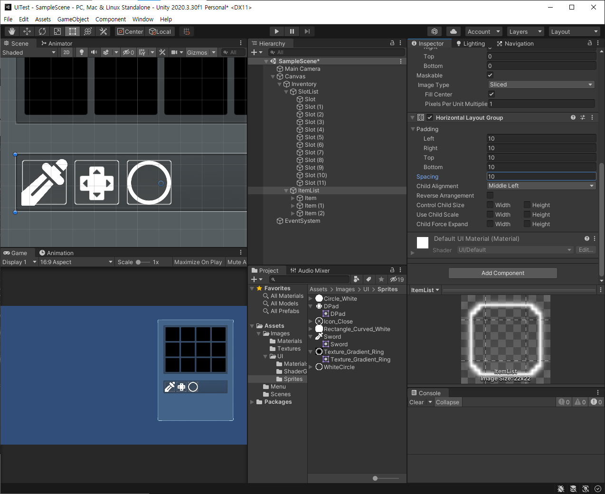The image size is (605, 494).
Task: Enable Child Force Expand Height
Action: point(527,224)
